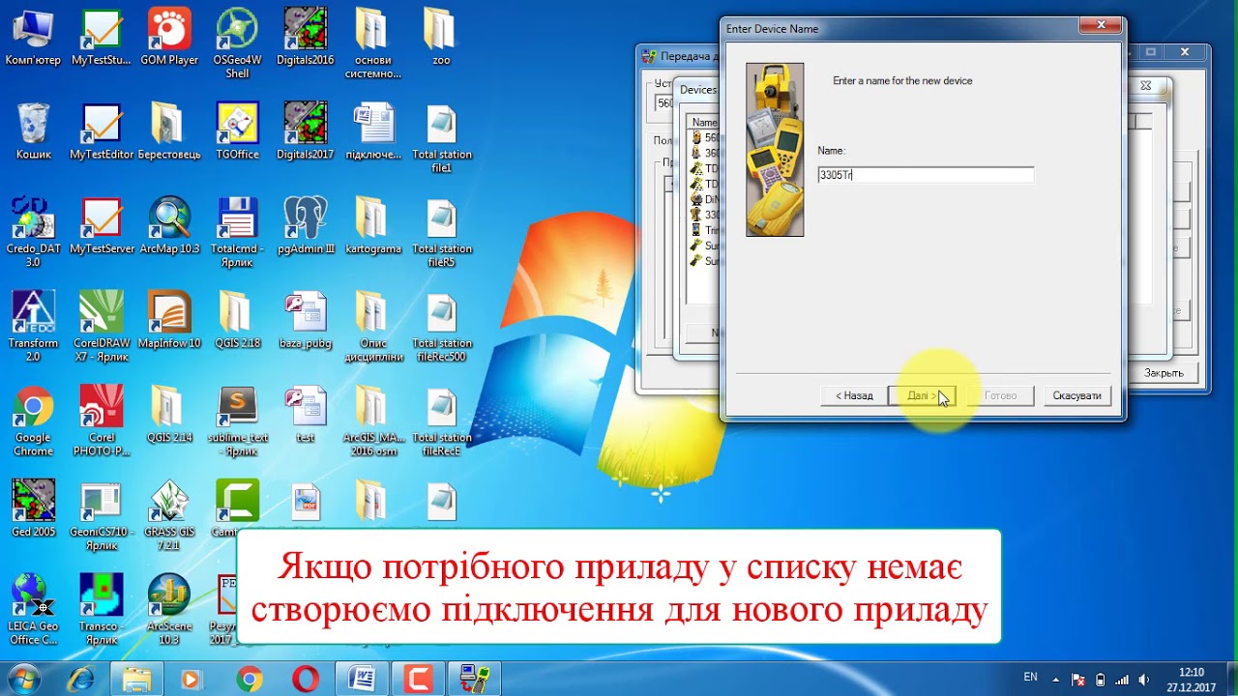Viewport: 1238px width, 696px height.
Task: Open the pgAdmin III desktop shortcut
Action: 305,226
